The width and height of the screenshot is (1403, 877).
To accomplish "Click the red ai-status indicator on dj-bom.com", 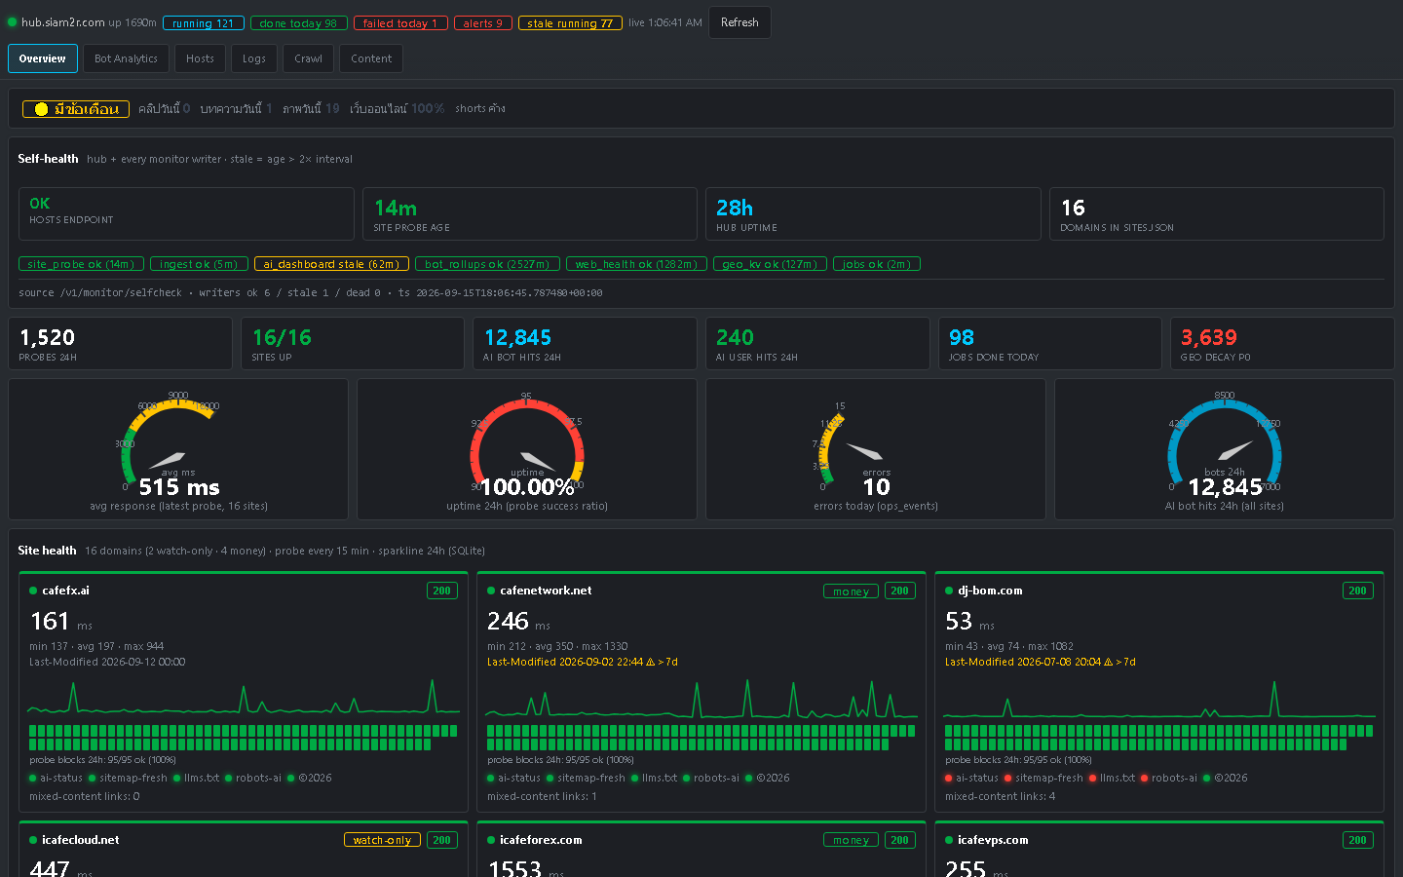I will coord(949,778).
